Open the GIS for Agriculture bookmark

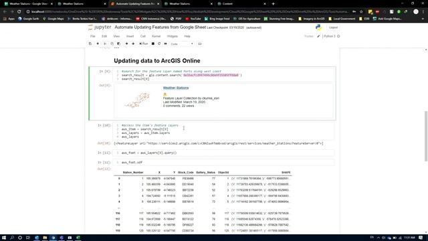pos(247,19)
